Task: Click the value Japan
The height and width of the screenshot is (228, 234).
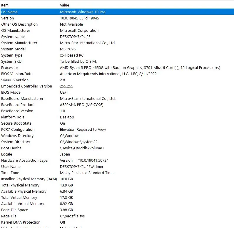Action: 65,154
